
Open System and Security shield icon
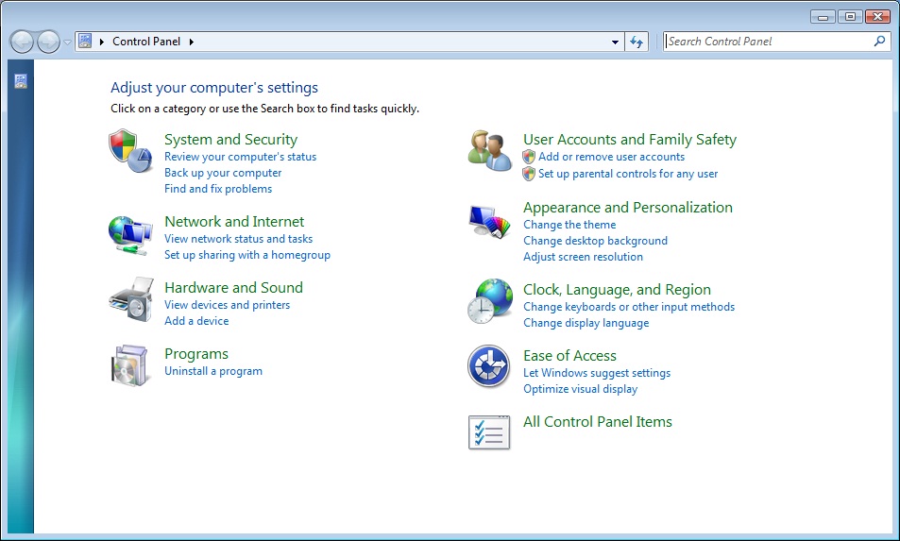pos(131,151)
